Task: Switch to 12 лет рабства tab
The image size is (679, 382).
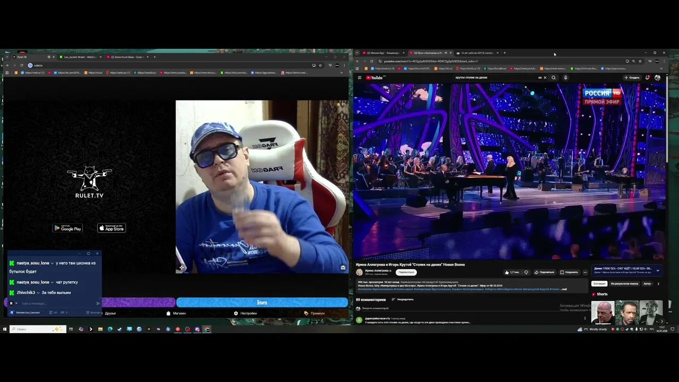Action: click(477, 53)
